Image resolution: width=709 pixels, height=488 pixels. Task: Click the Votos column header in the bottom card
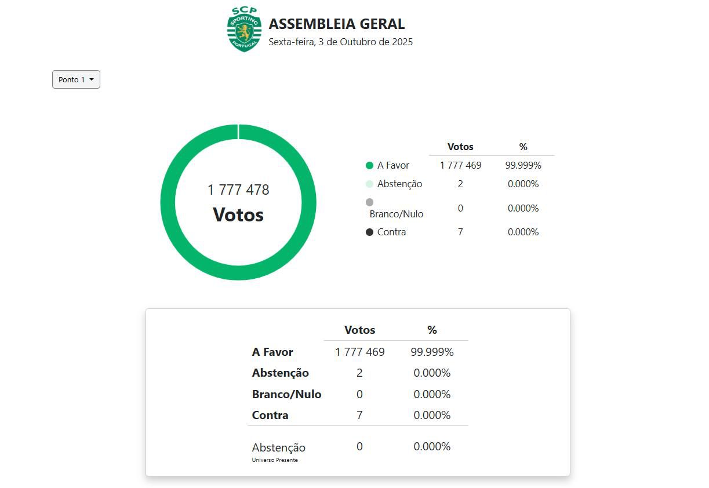pyautogui.click(x=359, y=330)
